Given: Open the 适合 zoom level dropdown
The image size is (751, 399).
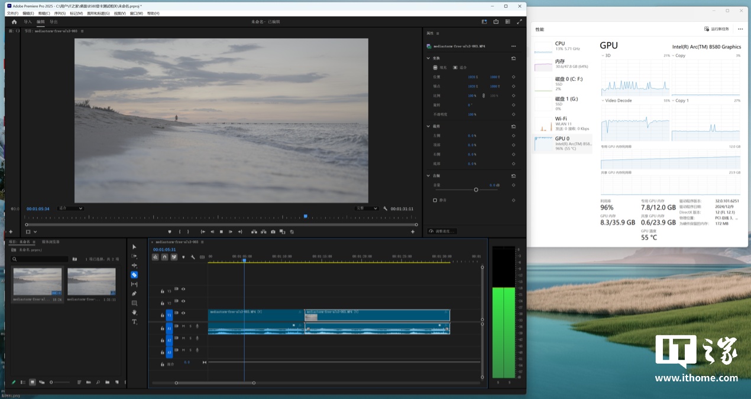Looking at the screenshot, I should (71, 208).
